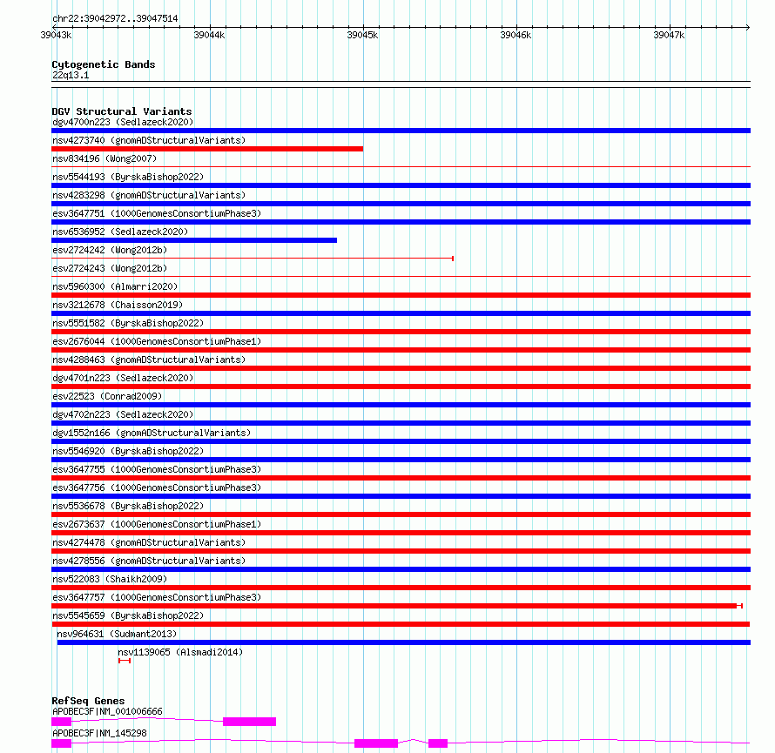775x753 pixels.
Task: Click the 39047k ruler tick label
Action: 669,35
